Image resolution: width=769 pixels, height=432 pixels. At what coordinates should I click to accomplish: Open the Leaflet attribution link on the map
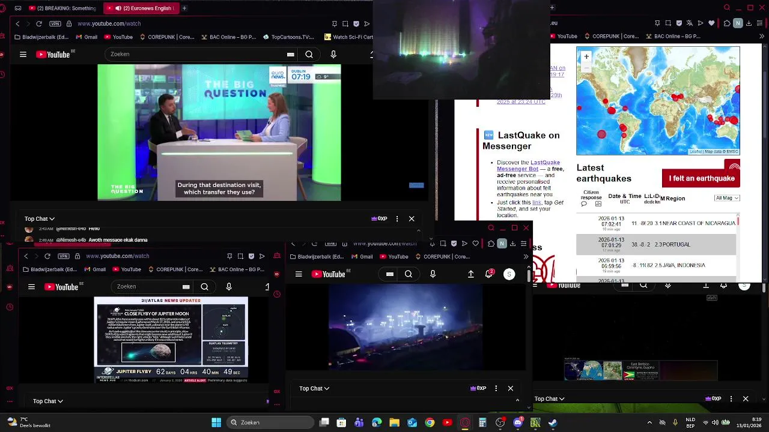(x=695, y=152)
